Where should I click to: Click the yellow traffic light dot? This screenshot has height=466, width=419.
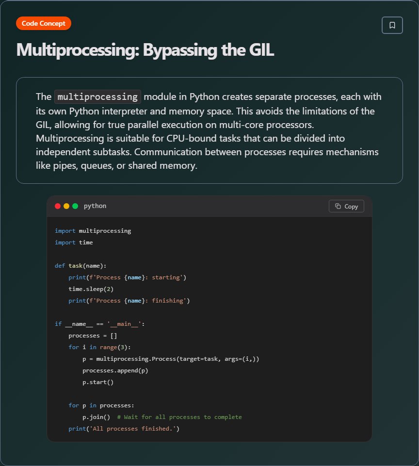[x=65, y=206]
